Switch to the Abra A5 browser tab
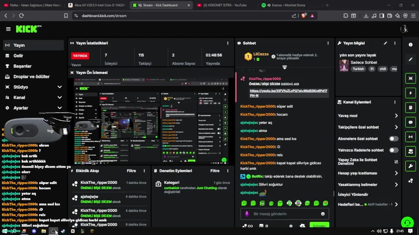419x235 pixels. (x=97, y=5)
